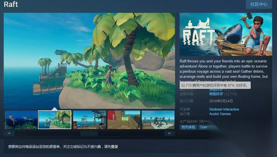Image resolution: width=277 pixels, height=157 pixels.
Task: Click the left arrow of thumbnail strip
Action: pos(9,133)
